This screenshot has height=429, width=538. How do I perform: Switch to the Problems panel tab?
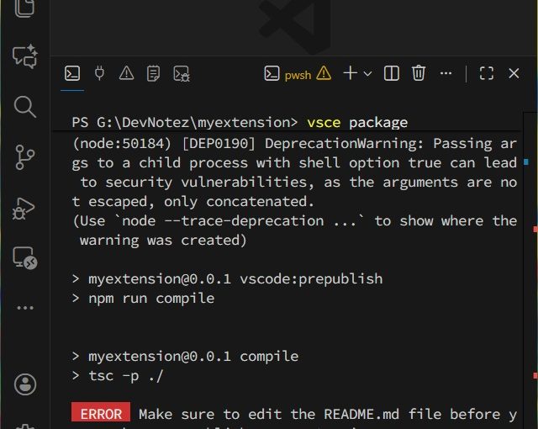click(x=127, y=73)
